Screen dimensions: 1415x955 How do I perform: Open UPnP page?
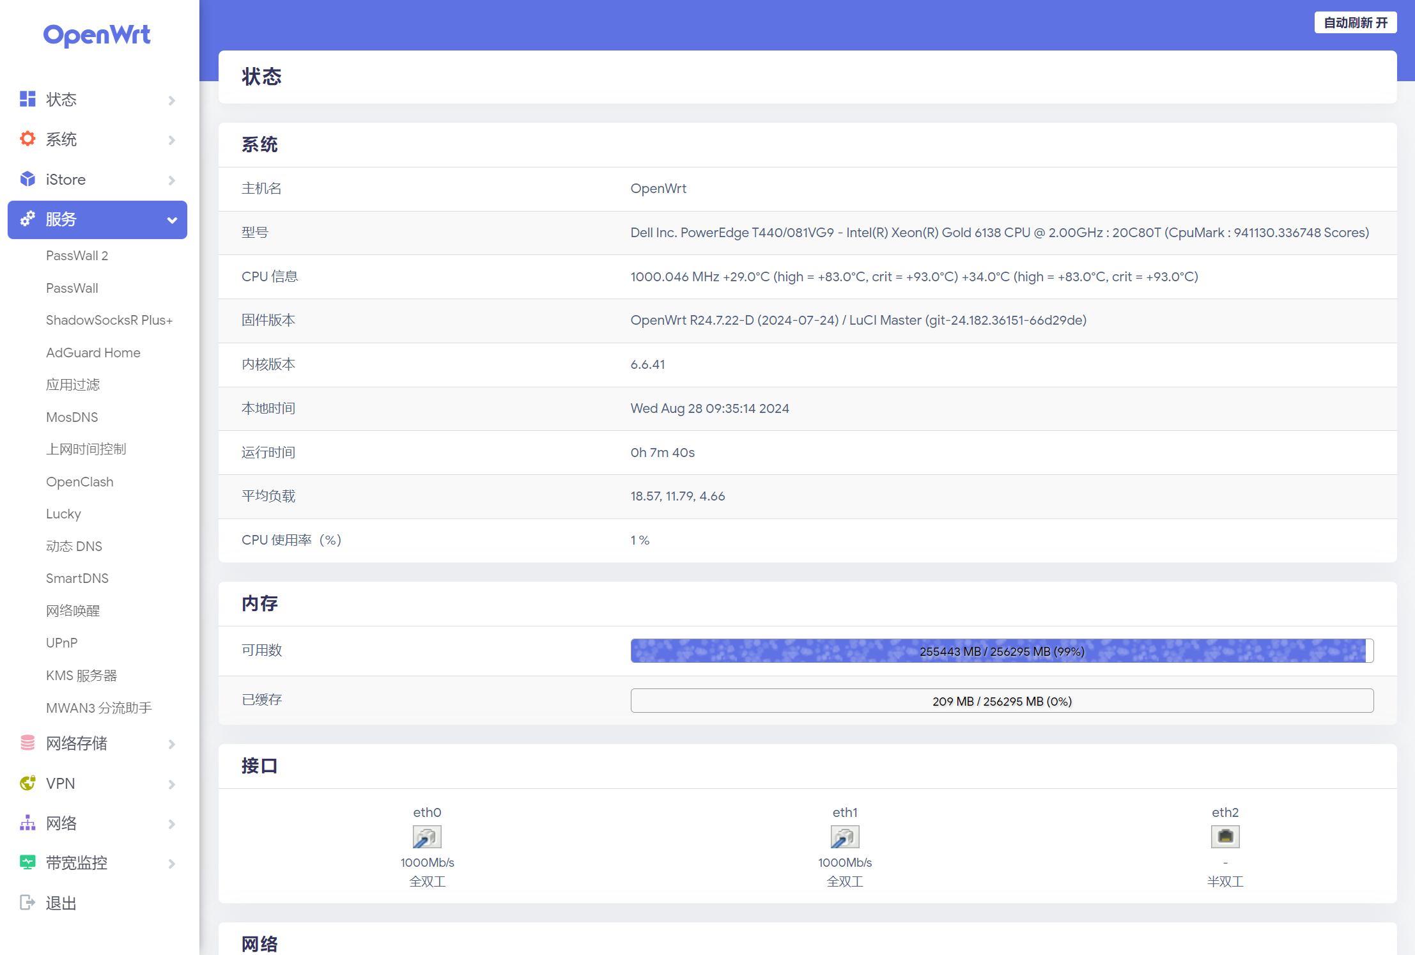click(62, 643)
